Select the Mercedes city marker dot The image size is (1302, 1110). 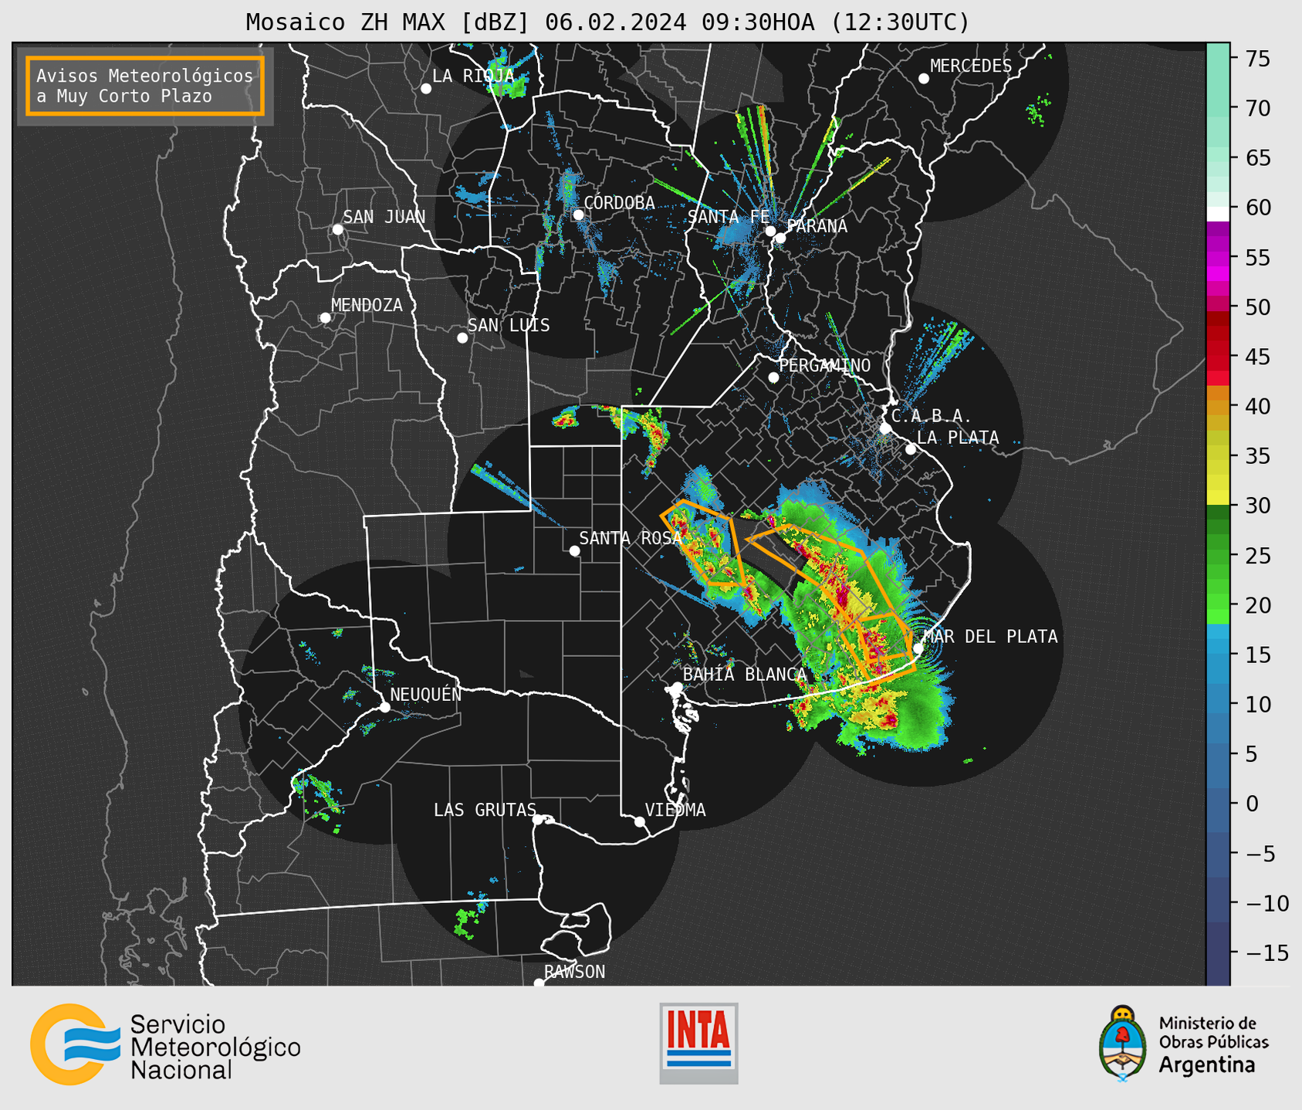coord(923,79)
